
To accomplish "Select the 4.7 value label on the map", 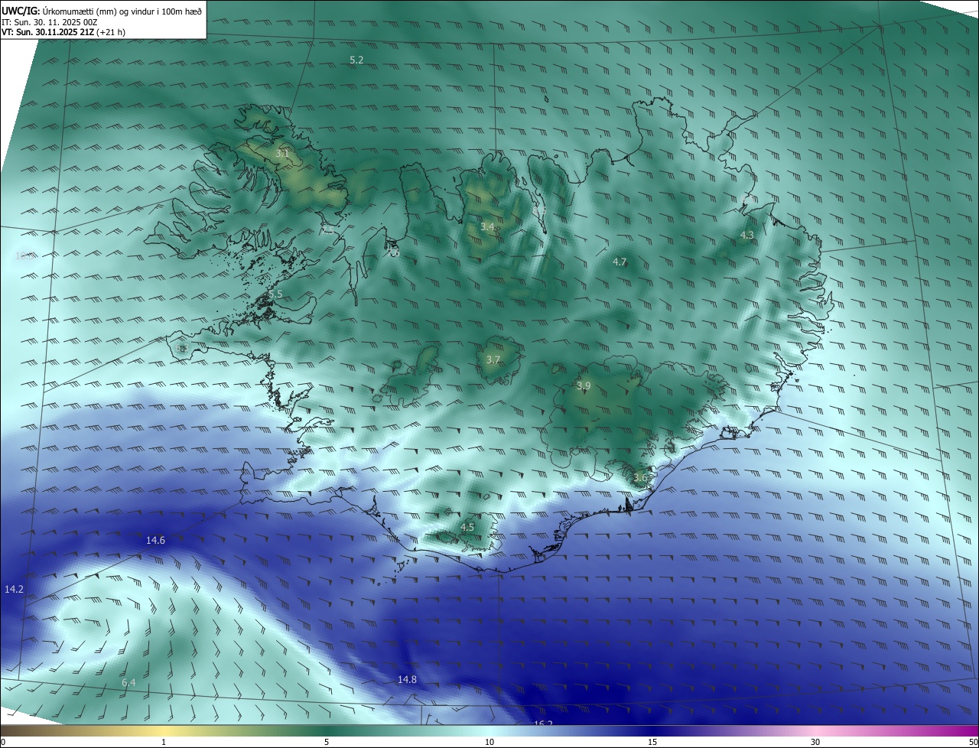I will pos(620,262).
